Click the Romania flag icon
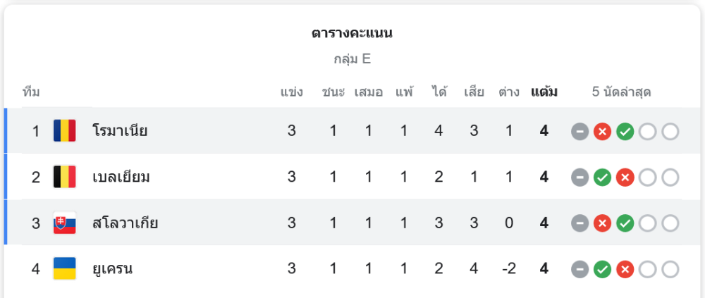This screenshot has height=298, width=705. (65, 130)
